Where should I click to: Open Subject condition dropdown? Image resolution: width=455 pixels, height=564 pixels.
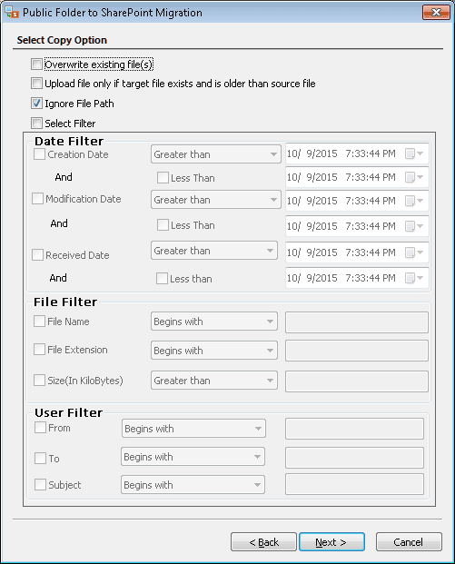(x=193, y=485)
